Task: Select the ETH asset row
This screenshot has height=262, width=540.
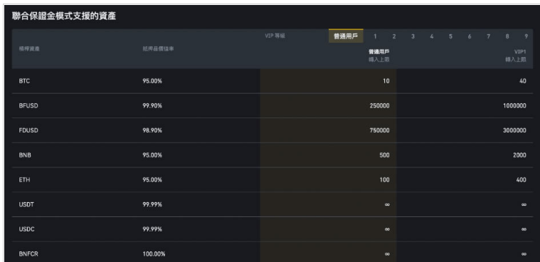Action: [x=272, y=179]
